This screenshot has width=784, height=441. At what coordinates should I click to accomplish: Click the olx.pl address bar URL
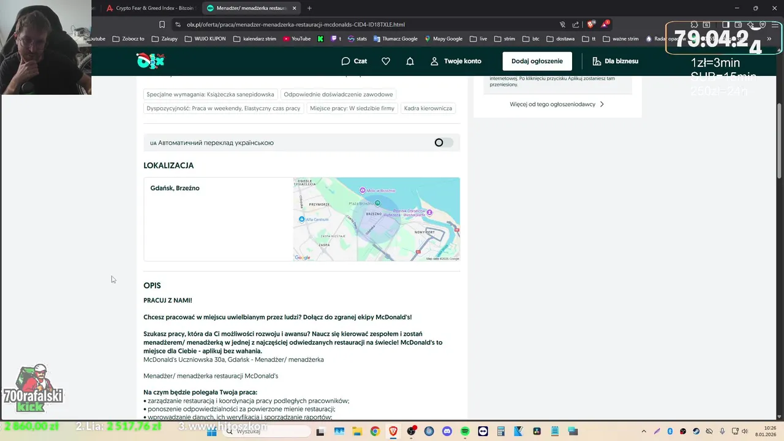pos(296,24)
